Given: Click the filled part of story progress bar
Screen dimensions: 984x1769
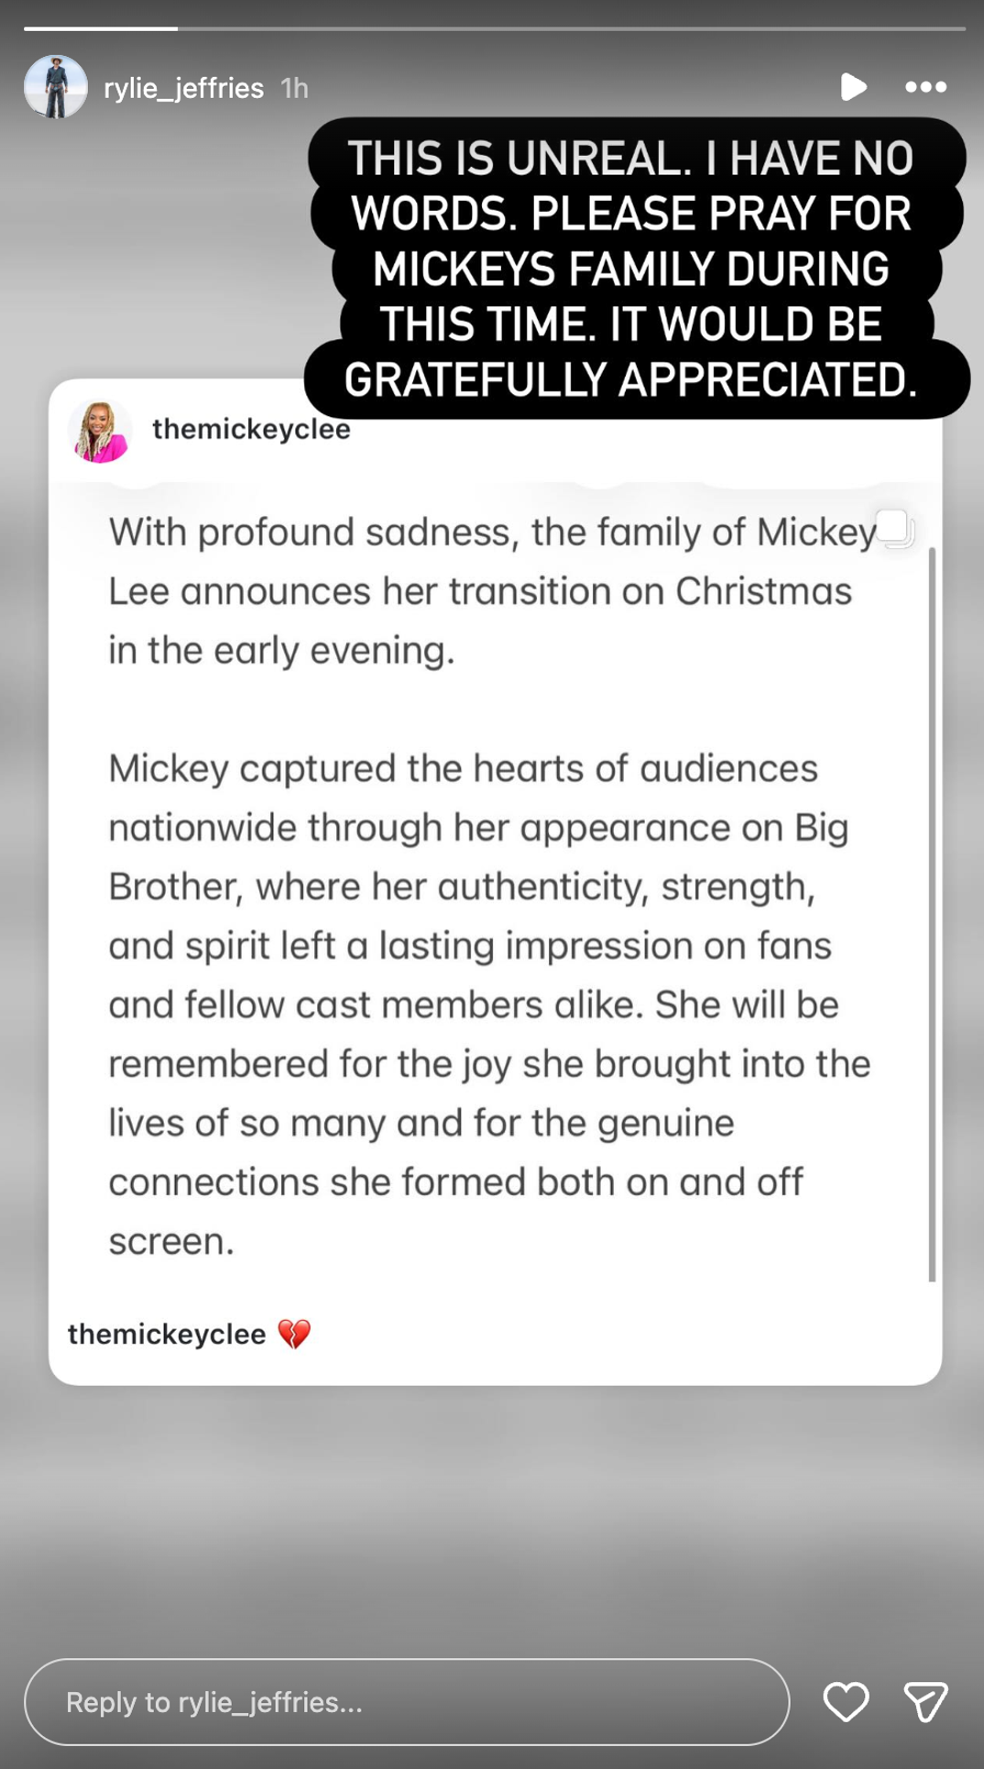Looking at the screenshot, I should click(x=101, y=28).
